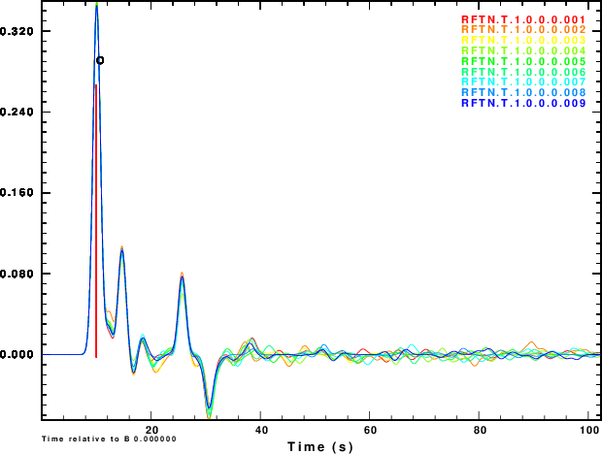Click legend entry RFTN.T.1.0.0.0.002
The width and height of the screenshot is (602, 454).
point(523,30)
